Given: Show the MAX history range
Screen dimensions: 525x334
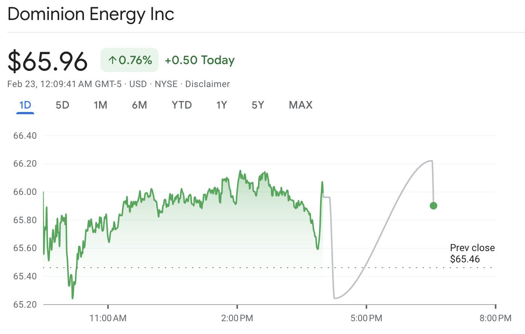Looking at the screenshot, I should tap(301, 105).
